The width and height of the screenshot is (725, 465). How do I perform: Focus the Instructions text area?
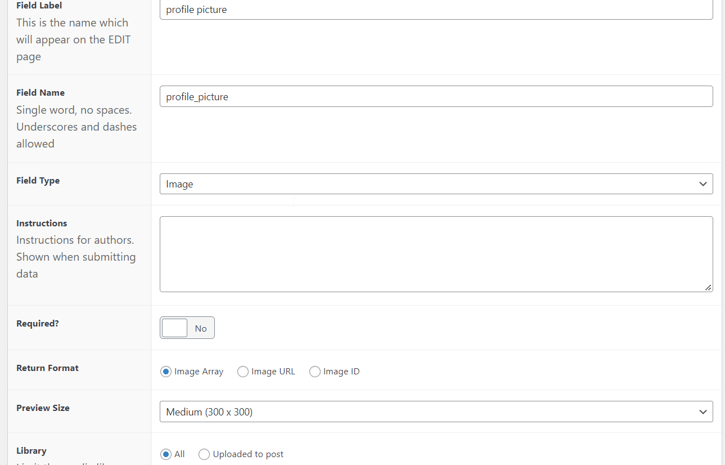(x=436, y=254)
